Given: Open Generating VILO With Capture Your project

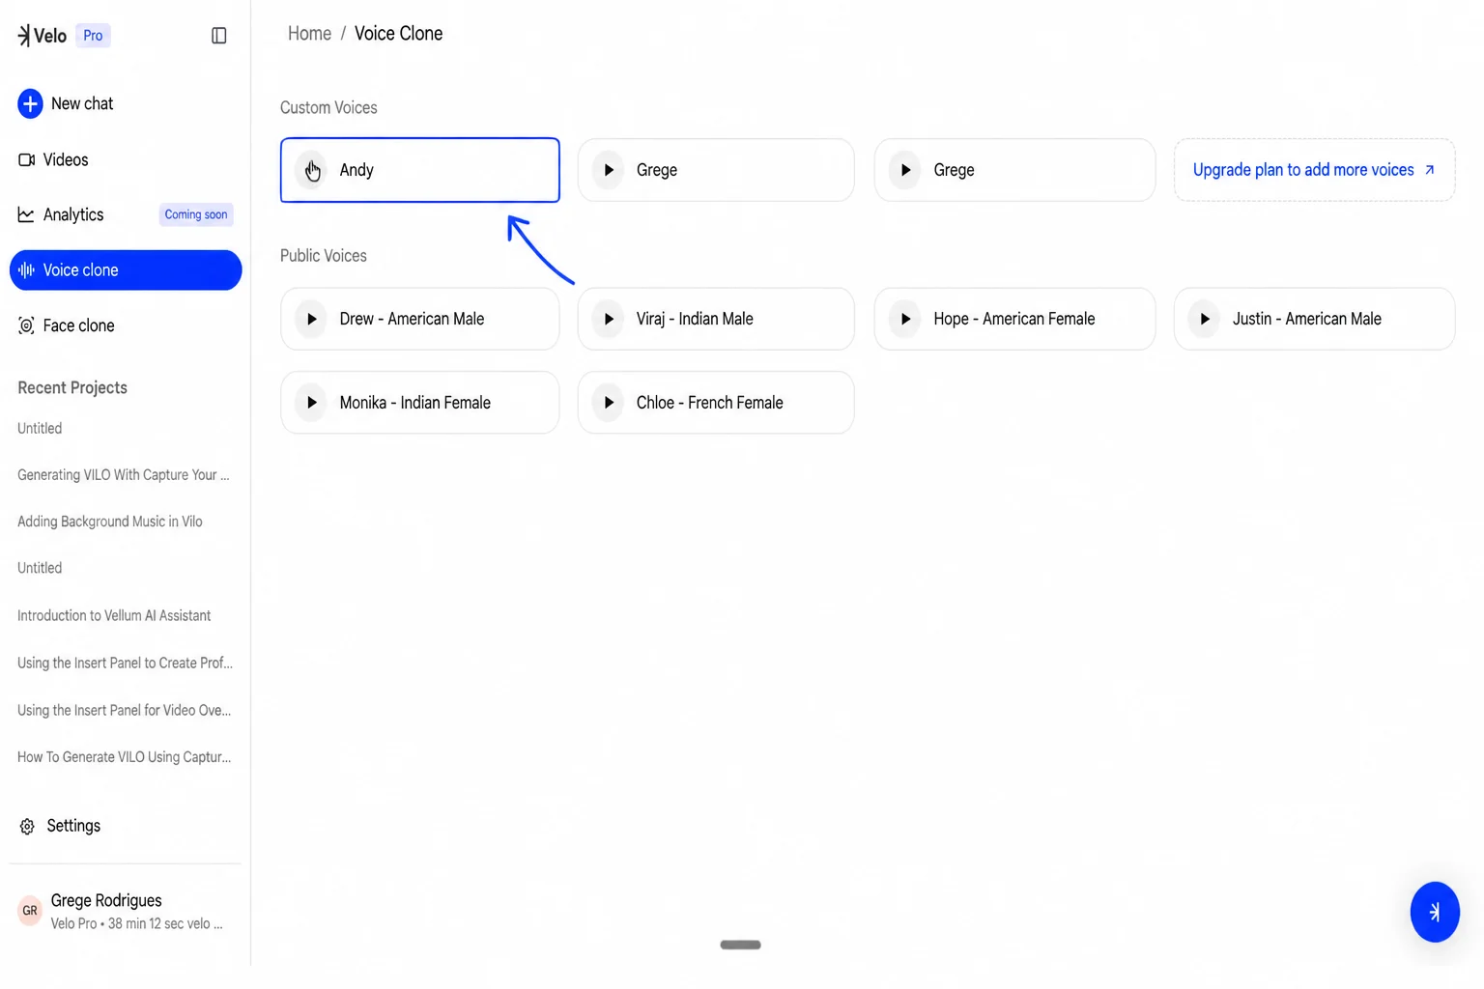Looking at the screenshot, I should pos(124,475).
